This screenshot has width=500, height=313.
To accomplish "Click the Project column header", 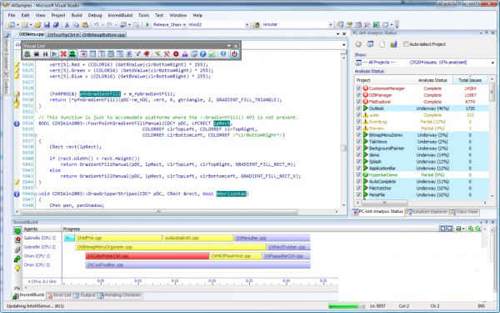I will (x=384, y=80).
